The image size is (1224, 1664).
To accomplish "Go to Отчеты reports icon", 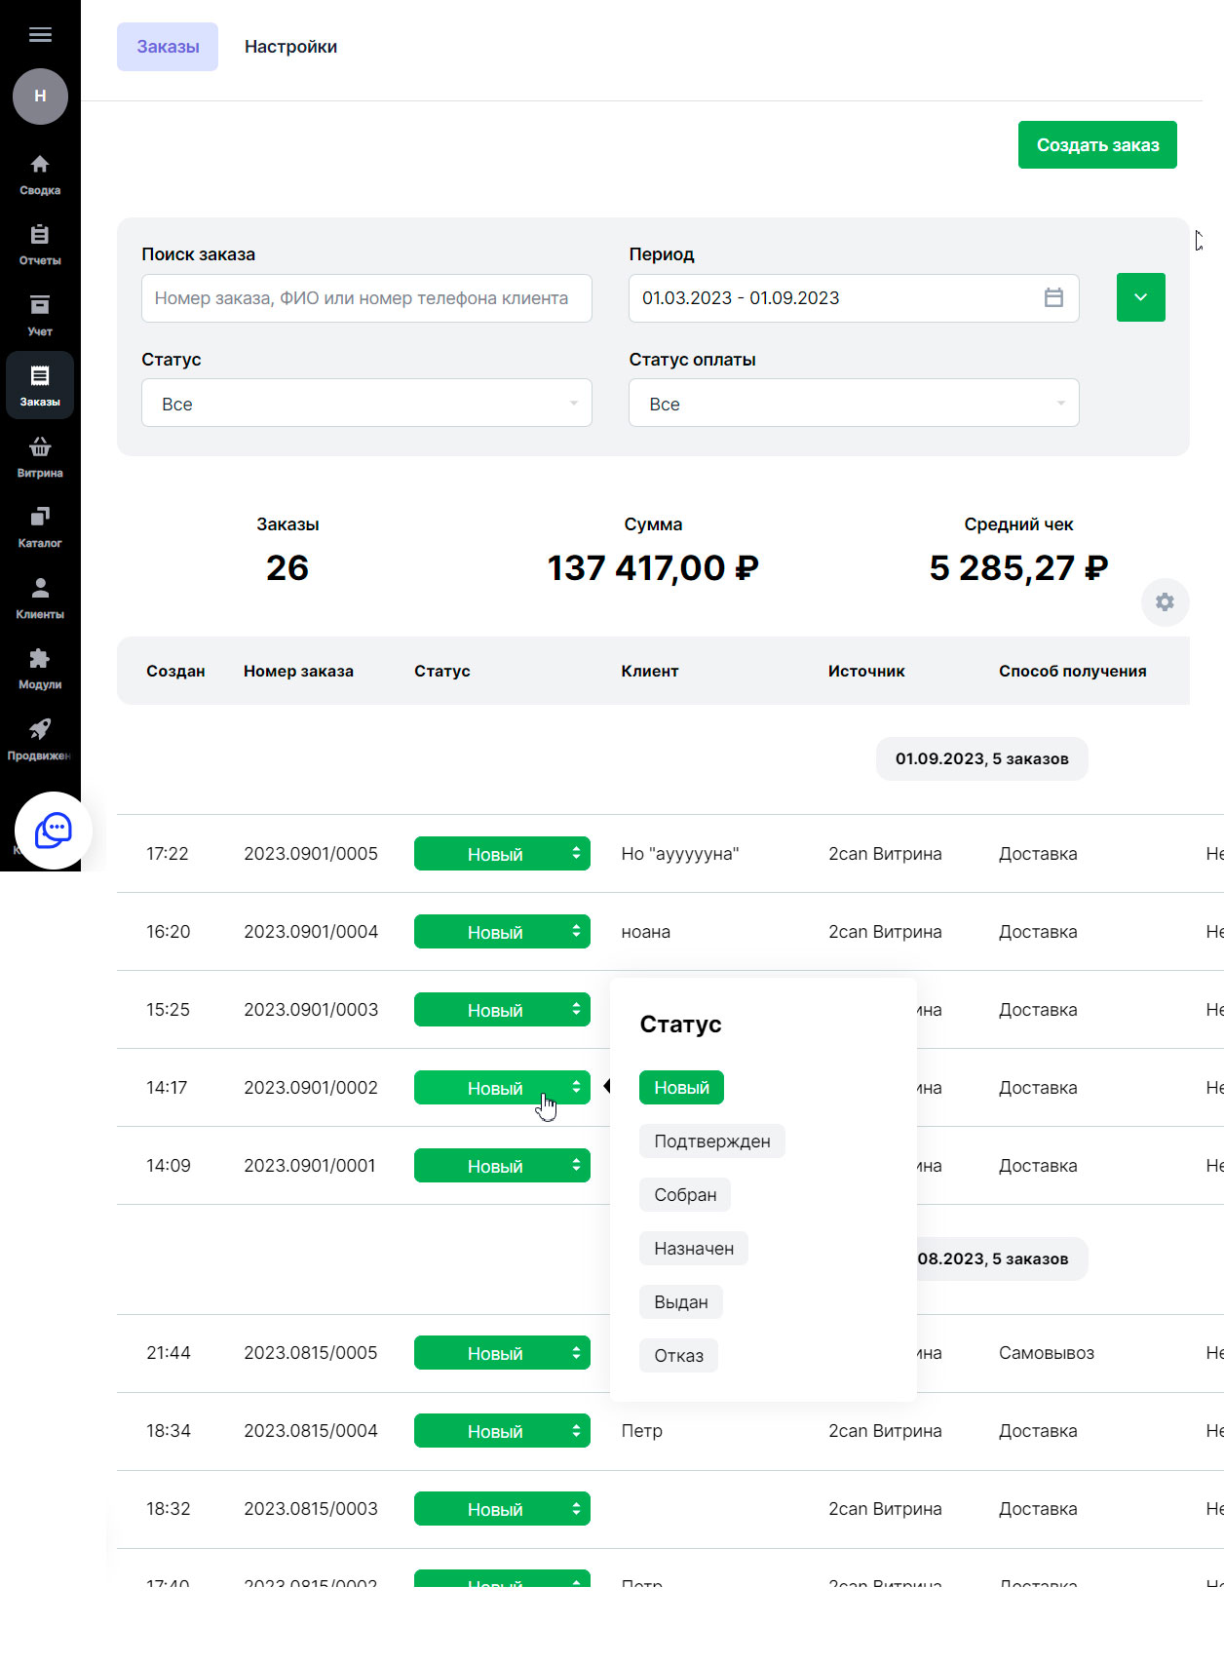I will (x=40, y=234).
